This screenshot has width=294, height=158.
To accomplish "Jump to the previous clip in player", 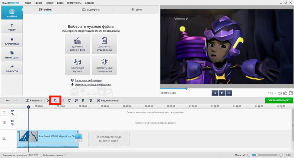I will tap(215, 93).
